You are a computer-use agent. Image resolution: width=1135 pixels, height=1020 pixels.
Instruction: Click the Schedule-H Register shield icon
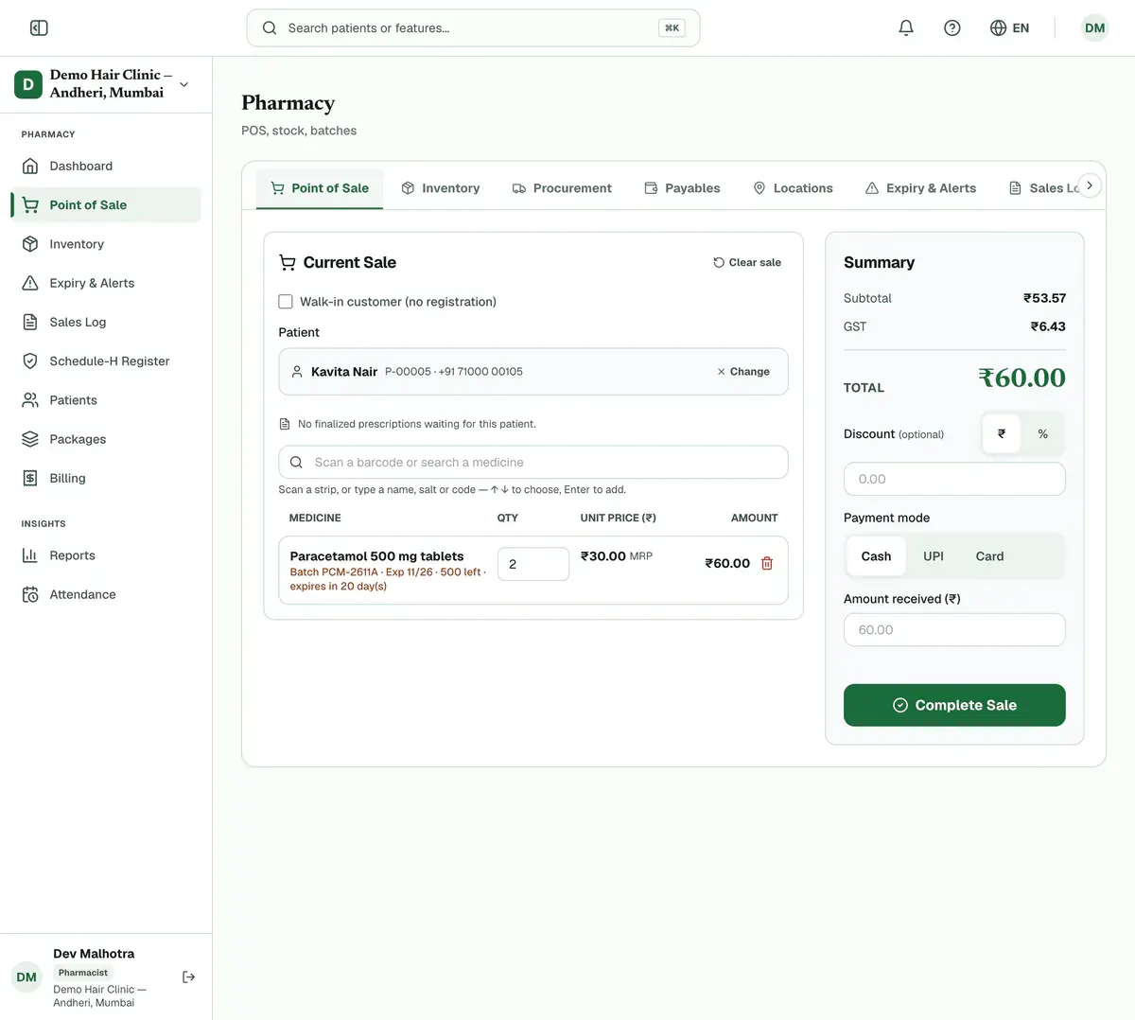[30, 361]
